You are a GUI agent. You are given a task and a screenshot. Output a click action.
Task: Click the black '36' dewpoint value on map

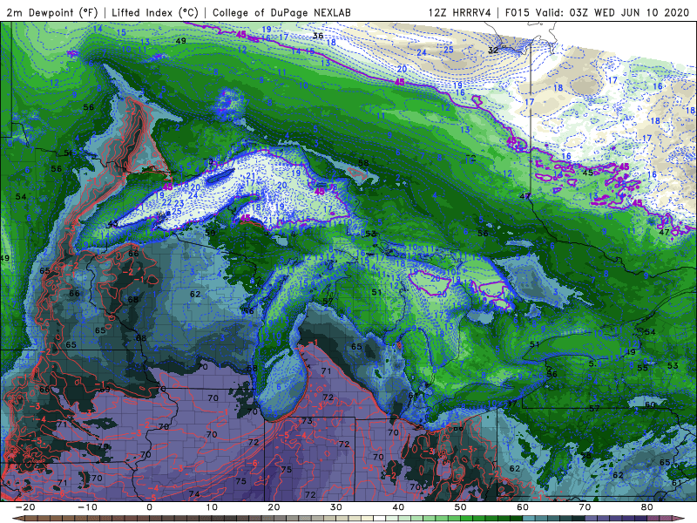coord(318,36)
